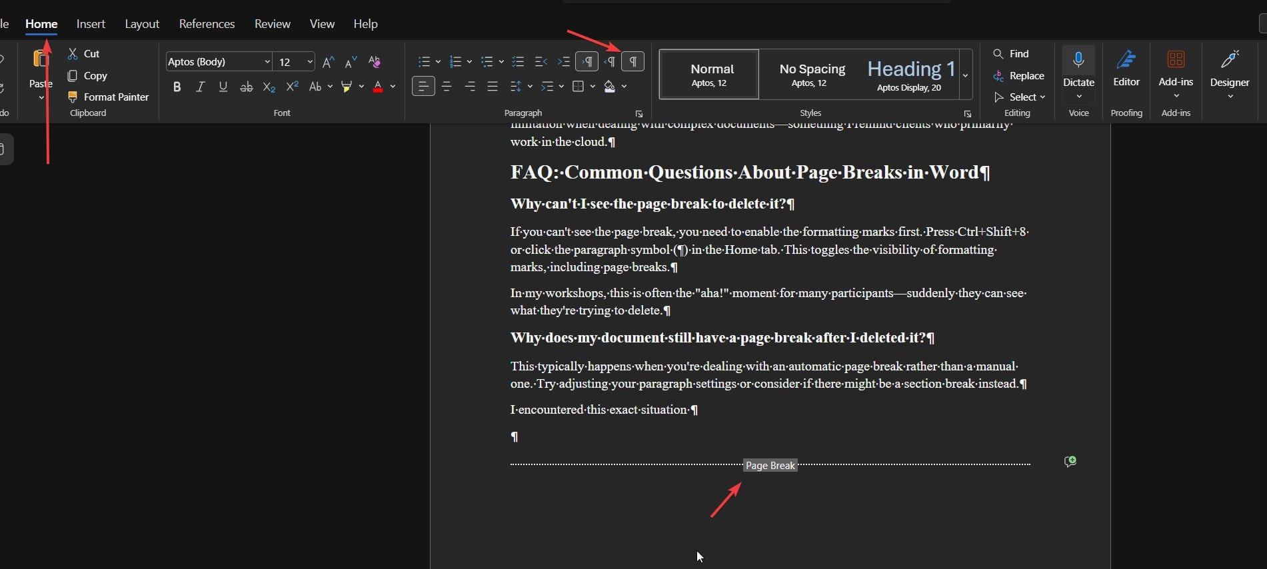Click the Decrease Font Size icon
1267x569 pixels.
(351, 62)
